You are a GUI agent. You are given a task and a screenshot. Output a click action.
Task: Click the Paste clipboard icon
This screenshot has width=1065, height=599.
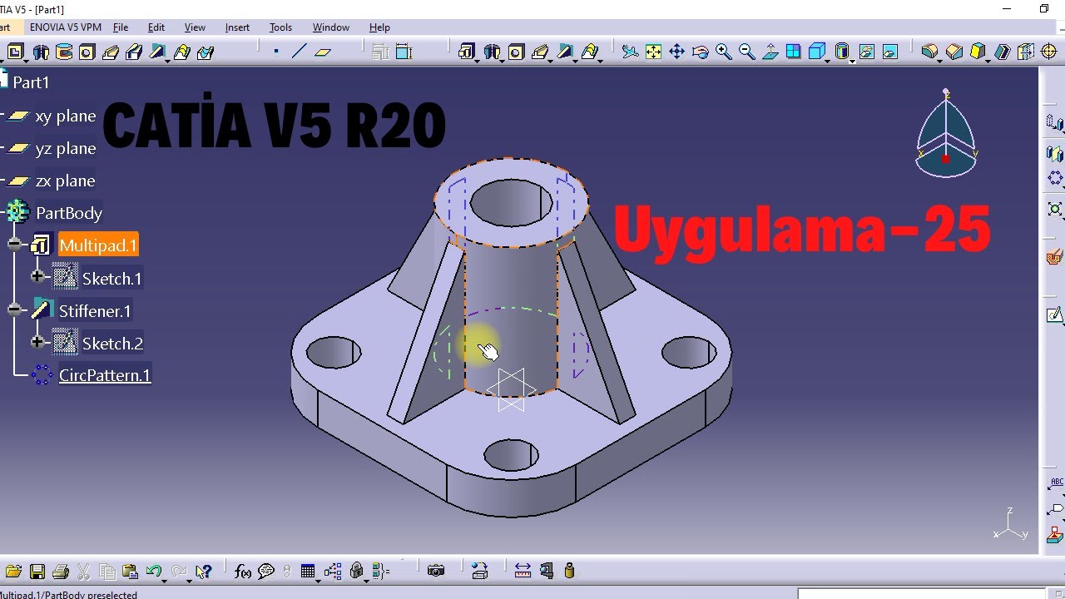coord(130,572)
